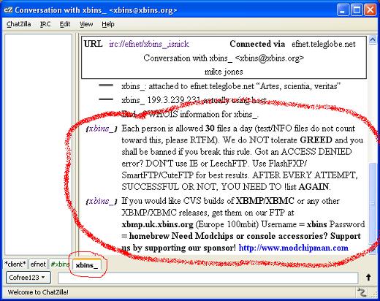
Task: Click the 'mike jones' text in header
Action: [224, 72]
